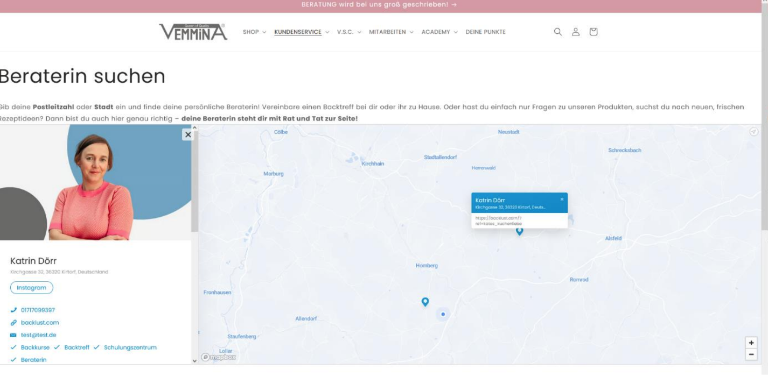The width and height of the screenshot is (768, 377).
Task: Close the Katrin Dörr profile panel
Action: [x=187, y=135]
